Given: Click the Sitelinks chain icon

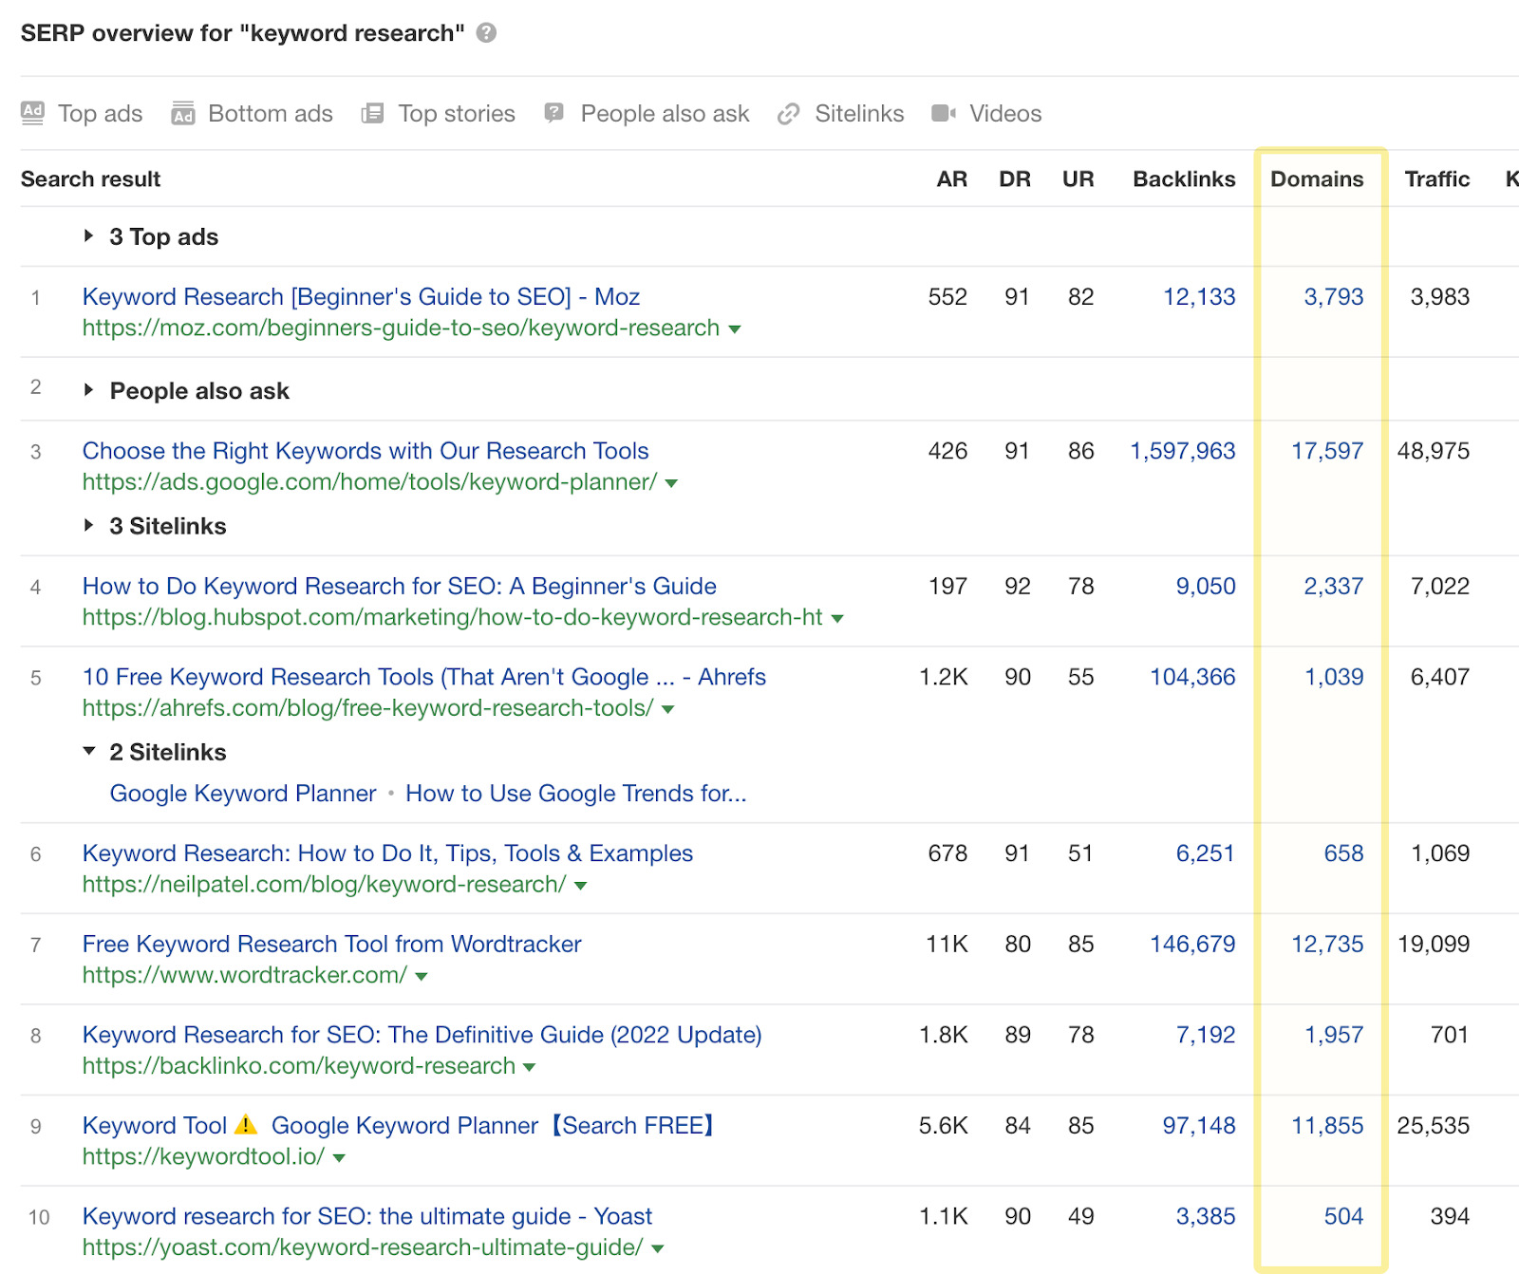Looking at the screenshot, I should click(788, 114).
